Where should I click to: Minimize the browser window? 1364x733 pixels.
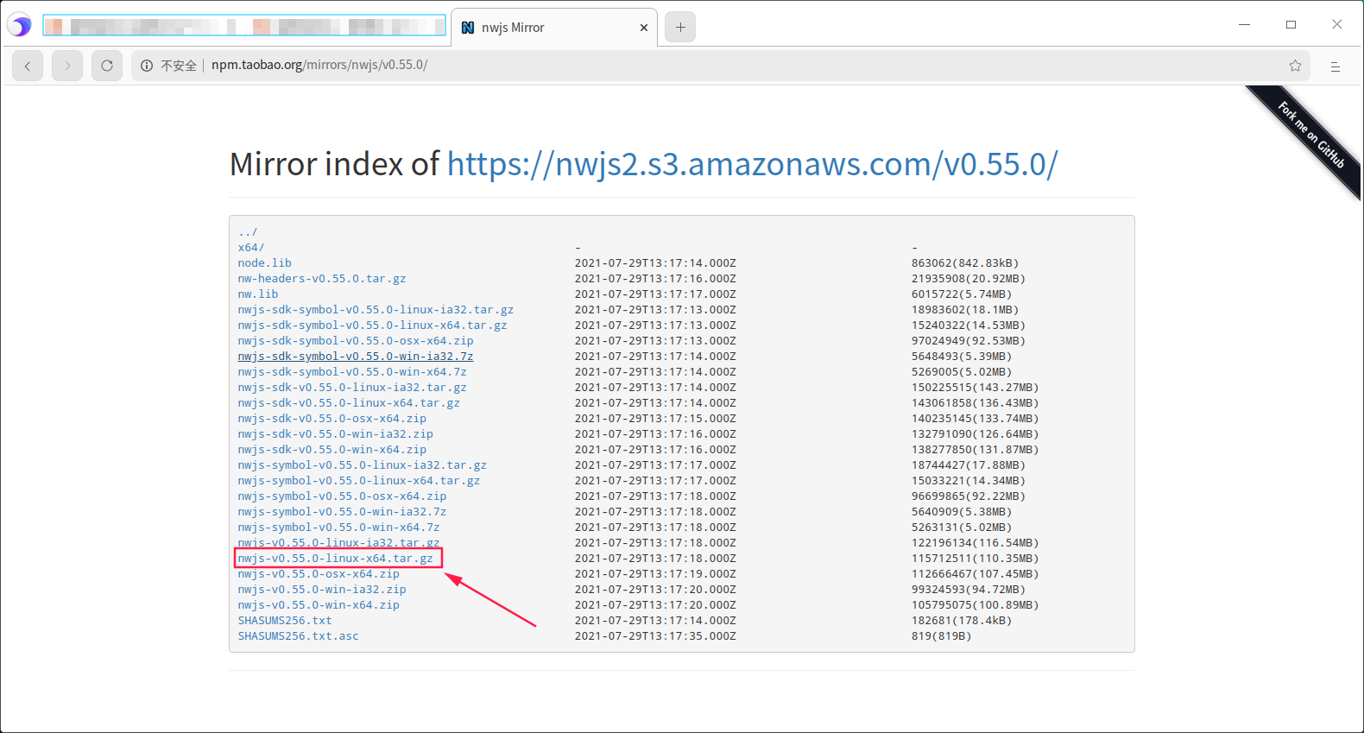click(x=1244, y=24)
